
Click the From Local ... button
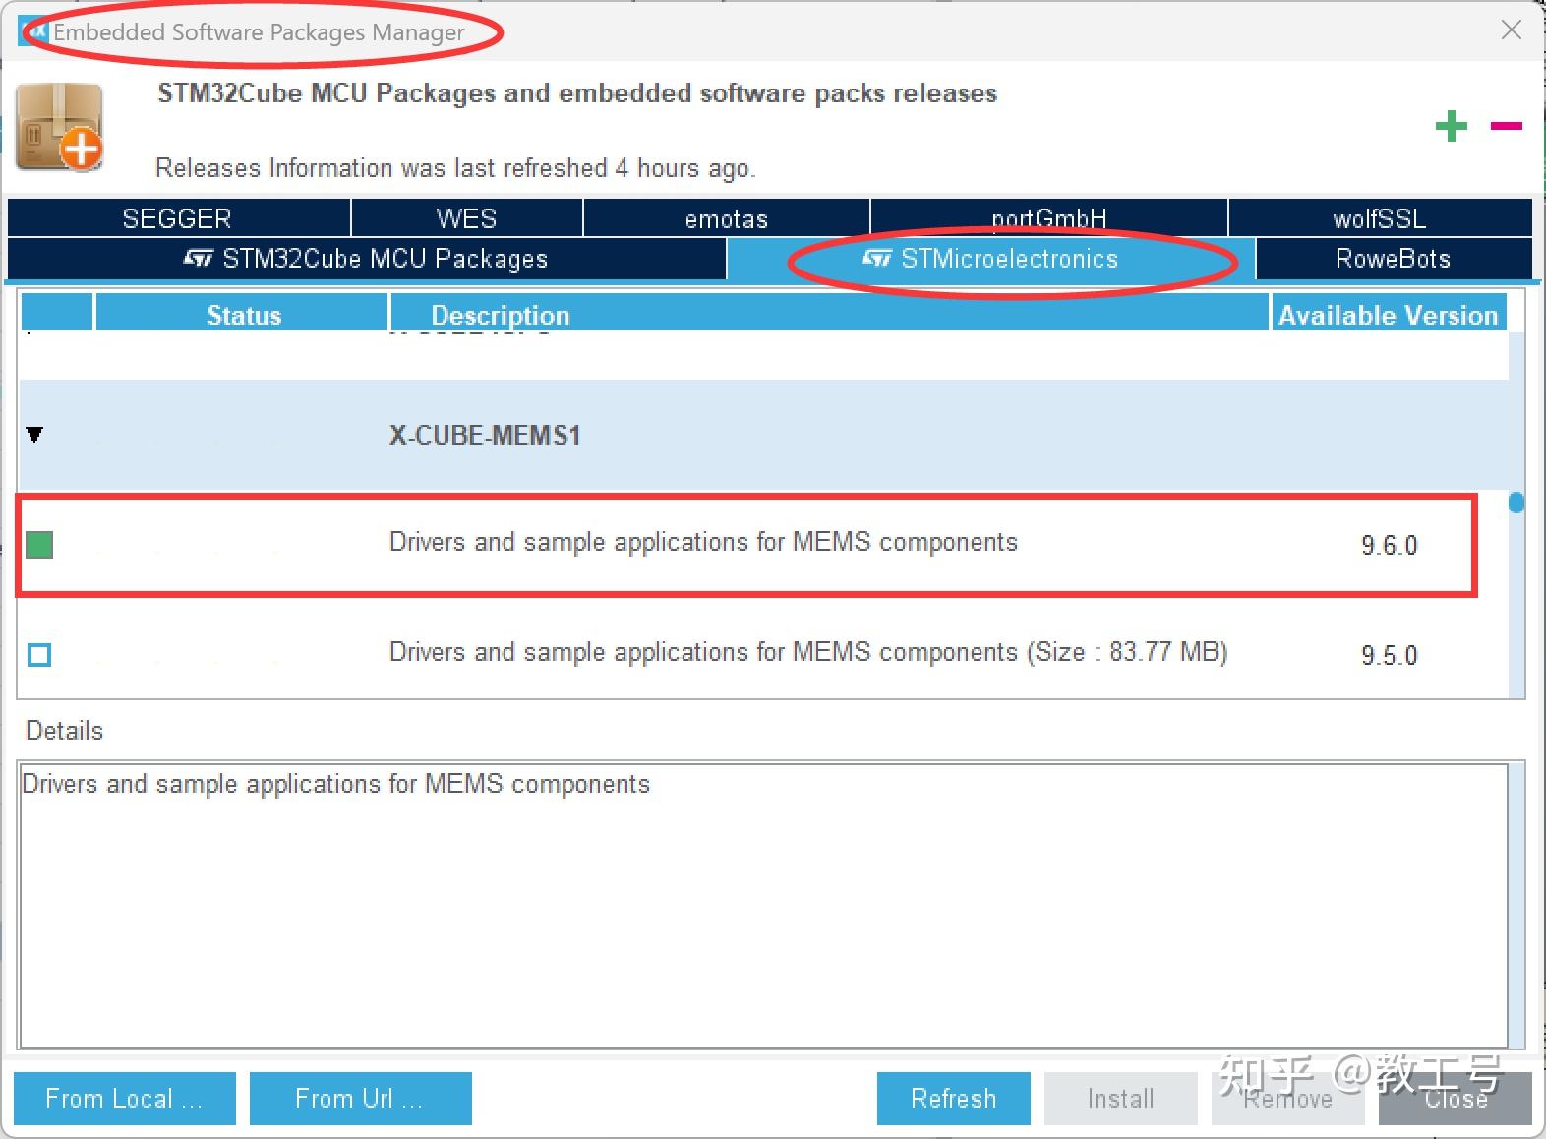pos(125,1098)
